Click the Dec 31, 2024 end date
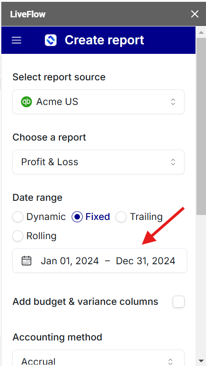This screenshot has width=206, height=366. click(x=146, y=261)
